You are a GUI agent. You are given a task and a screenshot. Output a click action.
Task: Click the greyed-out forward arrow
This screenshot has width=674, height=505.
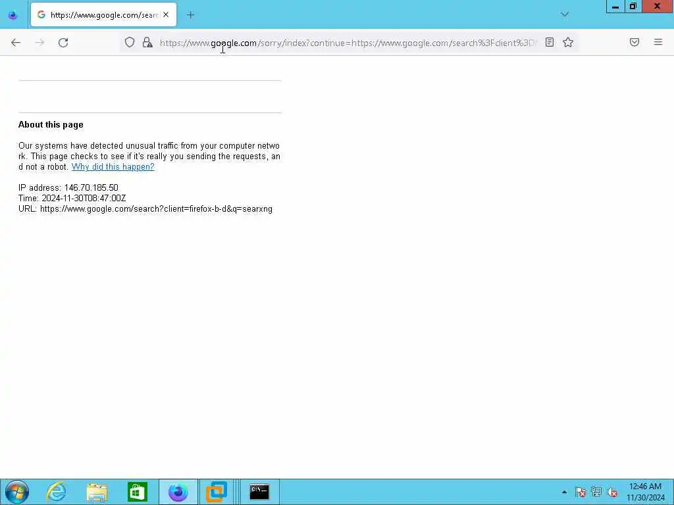39,43
